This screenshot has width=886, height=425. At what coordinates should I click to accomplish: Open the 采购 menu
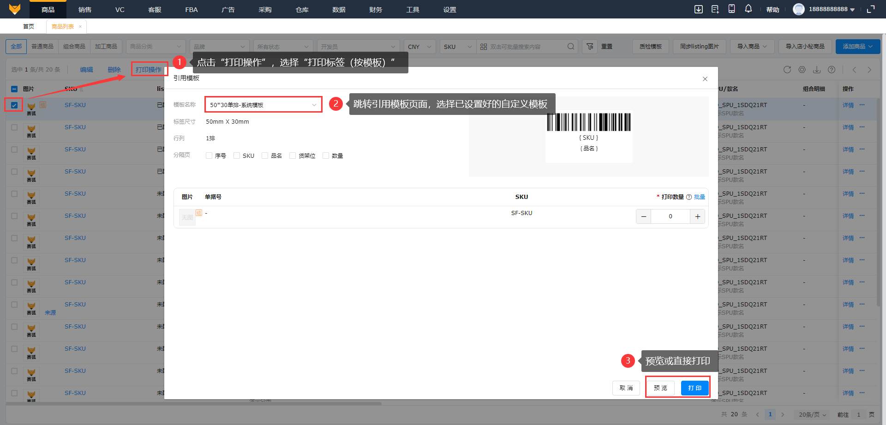tap(265, 9)
